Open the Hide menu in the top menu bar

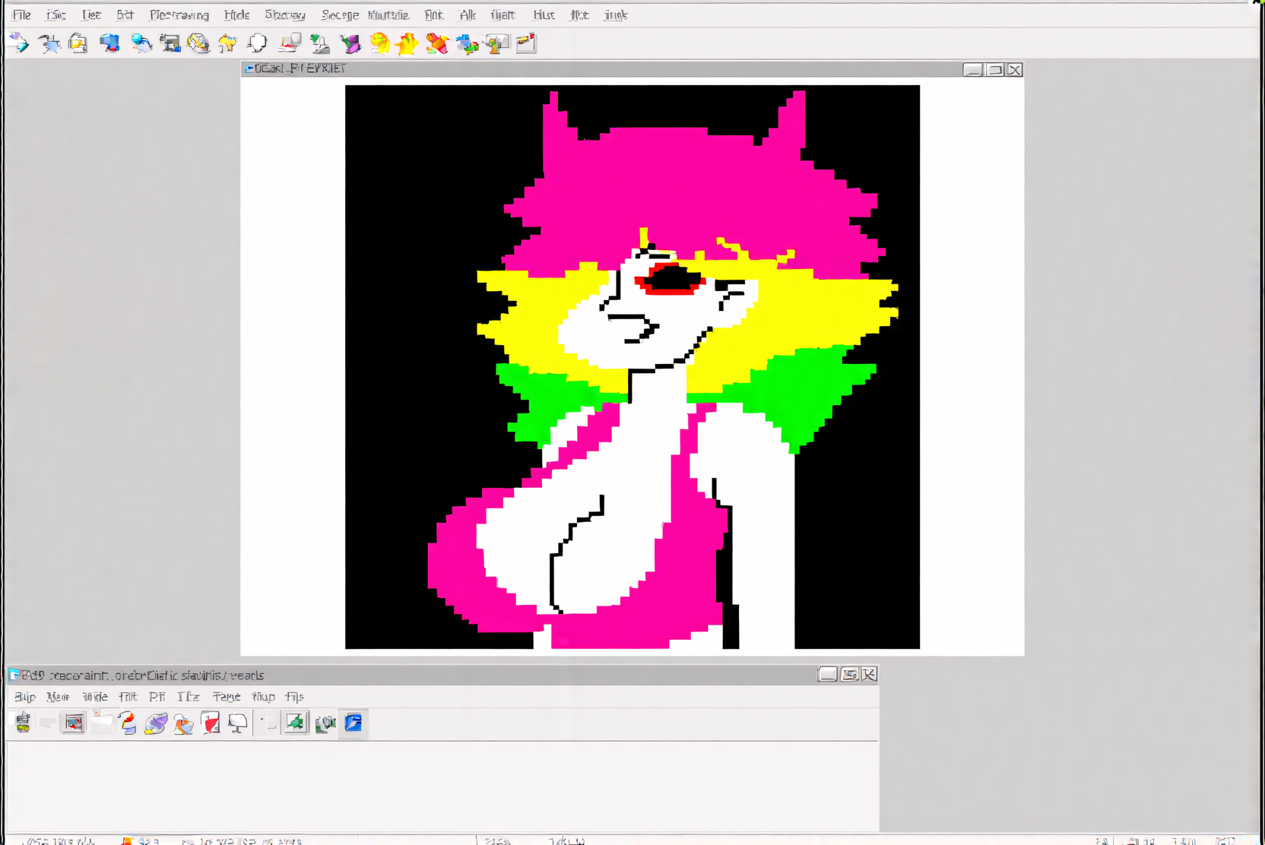pyautogui.click(x=236, y=15)
